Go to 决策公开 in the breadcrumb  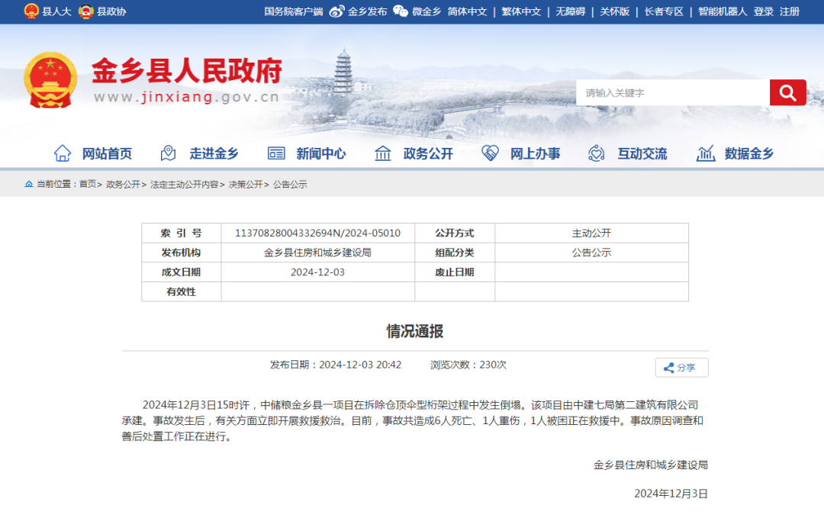point(246,185)
